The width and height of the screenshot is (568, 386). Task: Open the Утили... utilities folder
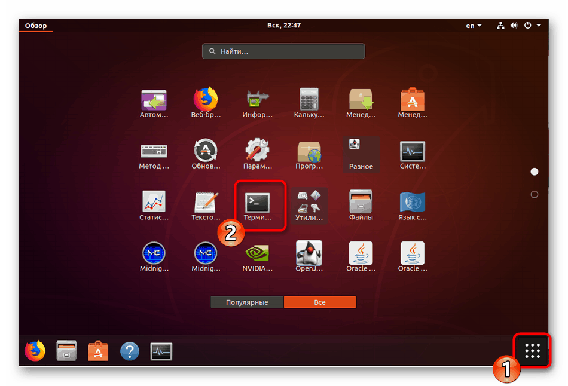click(x=309, y=206)
